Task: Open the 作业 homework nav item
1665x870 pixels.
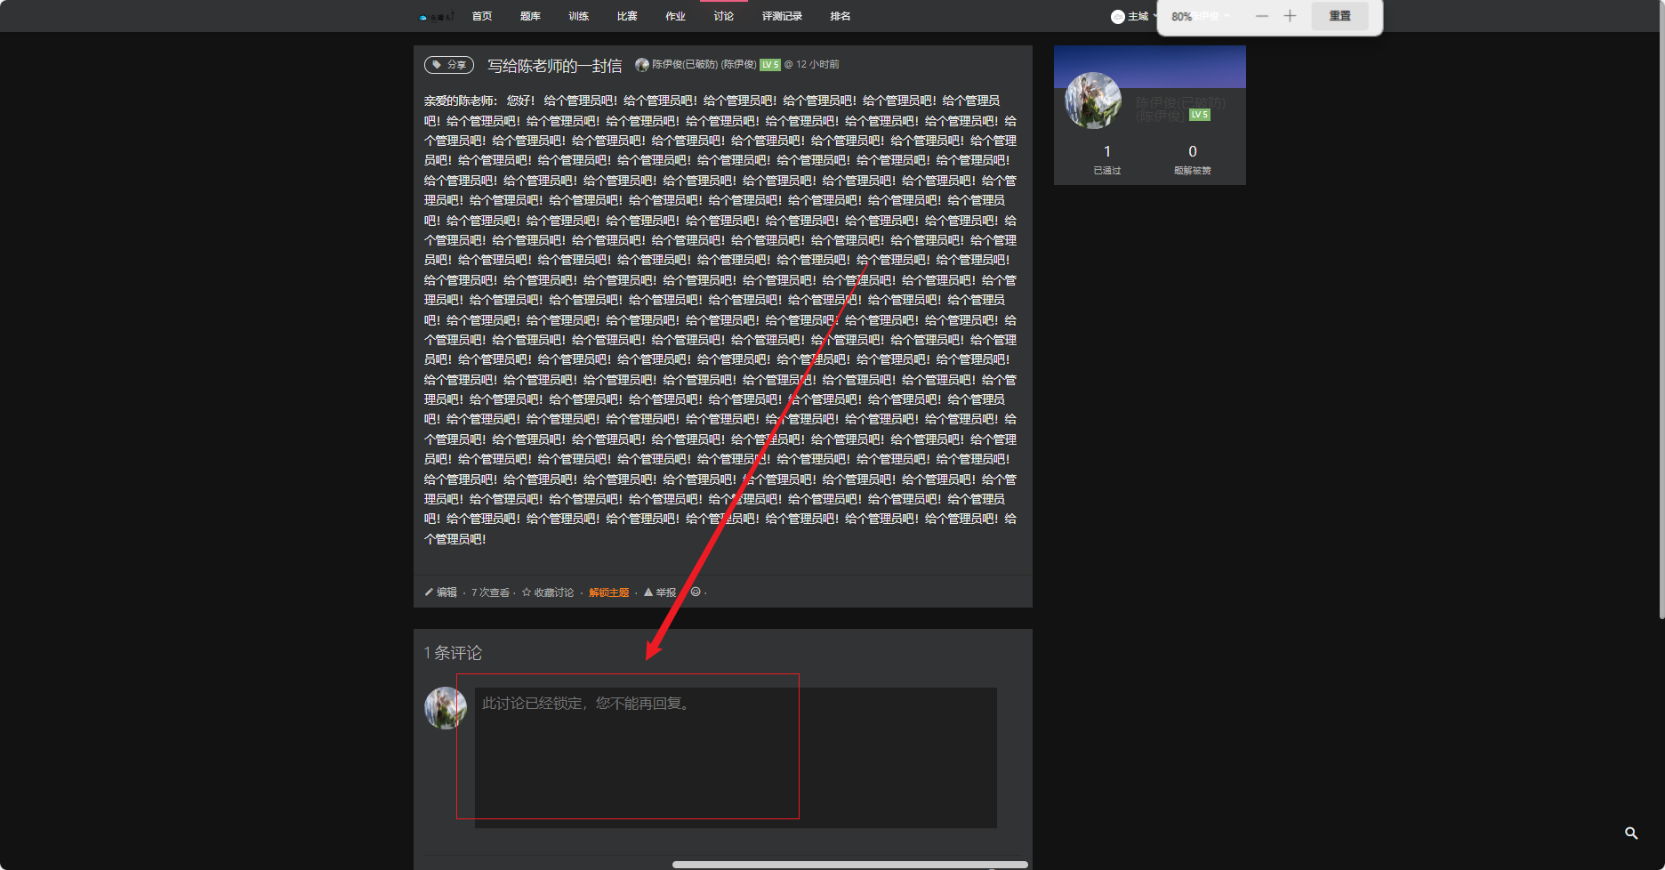Action: coord(675,16)
